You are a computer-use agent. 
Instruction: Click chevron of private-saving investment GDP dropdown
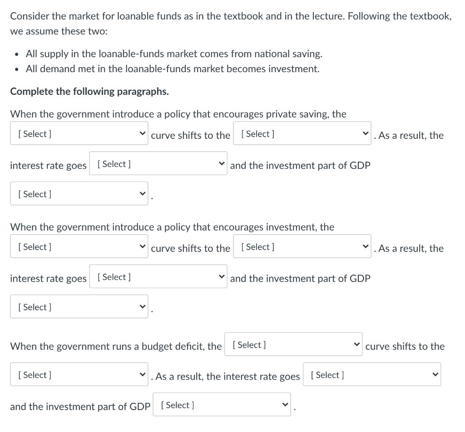pyautogui.click(x=143, y=194)
